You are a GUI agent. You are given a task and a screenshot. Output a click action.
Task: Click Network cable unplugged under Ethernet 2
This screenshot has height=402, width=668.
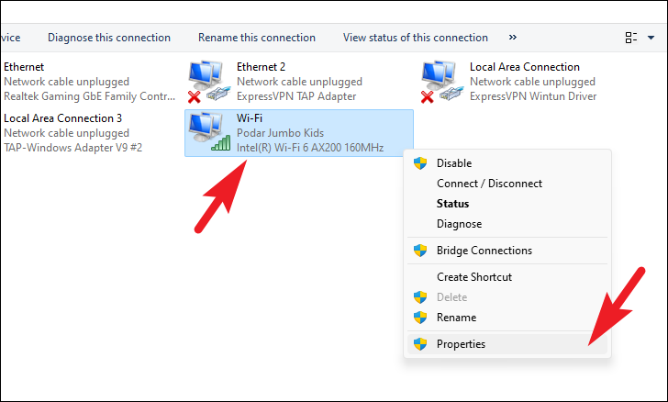299,82
